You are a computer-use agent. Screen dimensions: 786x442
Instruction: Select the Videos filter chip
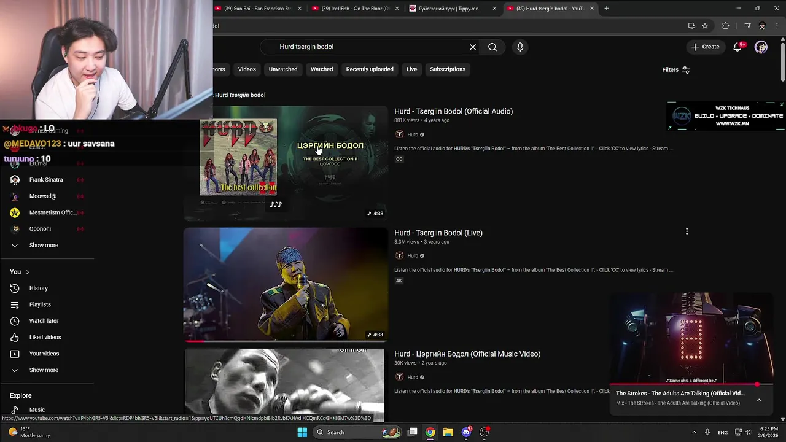pos(247,69)
